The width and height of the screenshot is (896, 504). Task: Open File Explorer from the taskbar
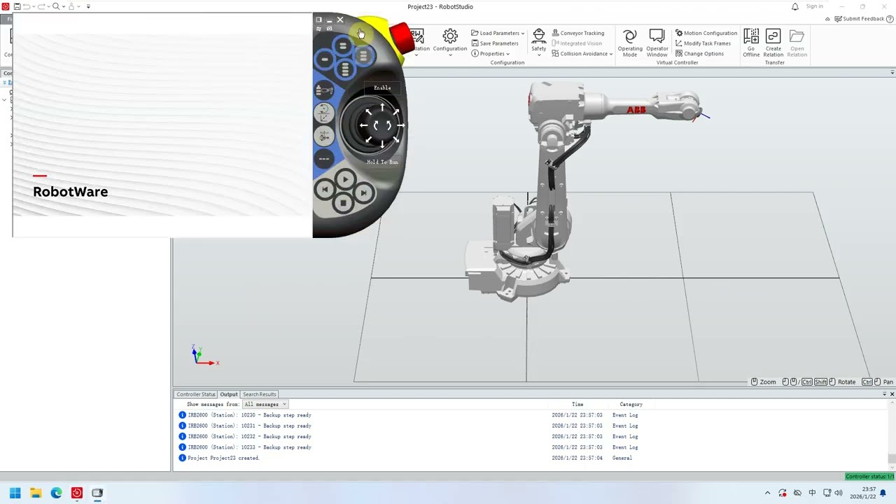coord(36,493)
